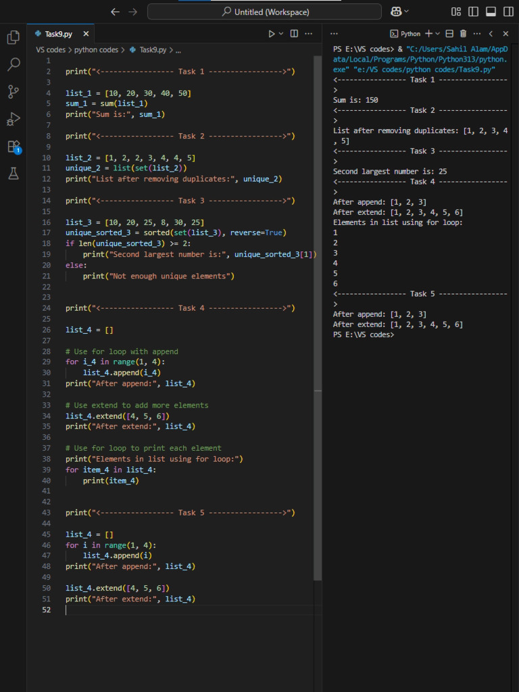
Task: Split the editor to the right
Action: click(294, 34)
